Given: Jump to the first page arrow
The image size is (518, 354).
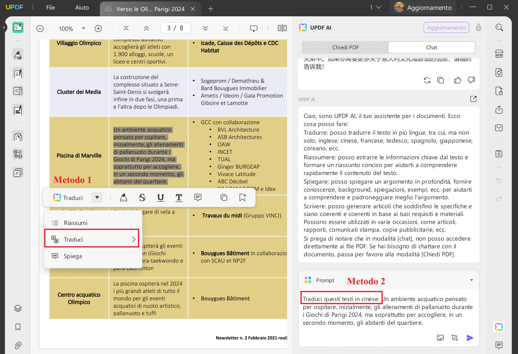Looking at the screenshot, I should (126, 28).
